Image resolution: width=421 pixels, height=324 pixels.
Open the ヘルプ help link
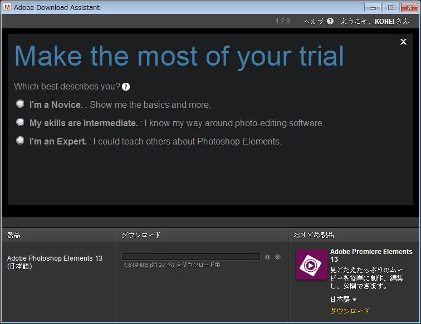click(314, 22)
